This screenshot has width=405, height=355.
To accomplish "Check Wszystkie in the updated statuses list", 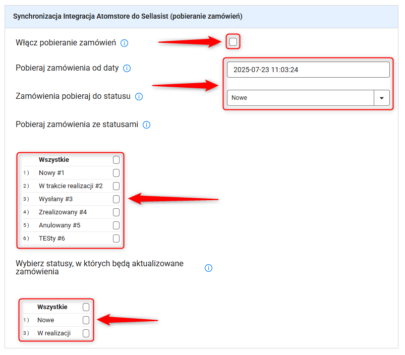I will coord(86,307).
